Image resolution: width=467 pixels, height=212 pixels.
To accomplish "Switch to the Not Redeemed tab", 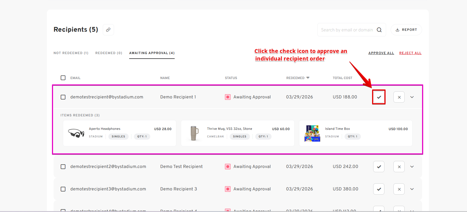I will point(71,53).
